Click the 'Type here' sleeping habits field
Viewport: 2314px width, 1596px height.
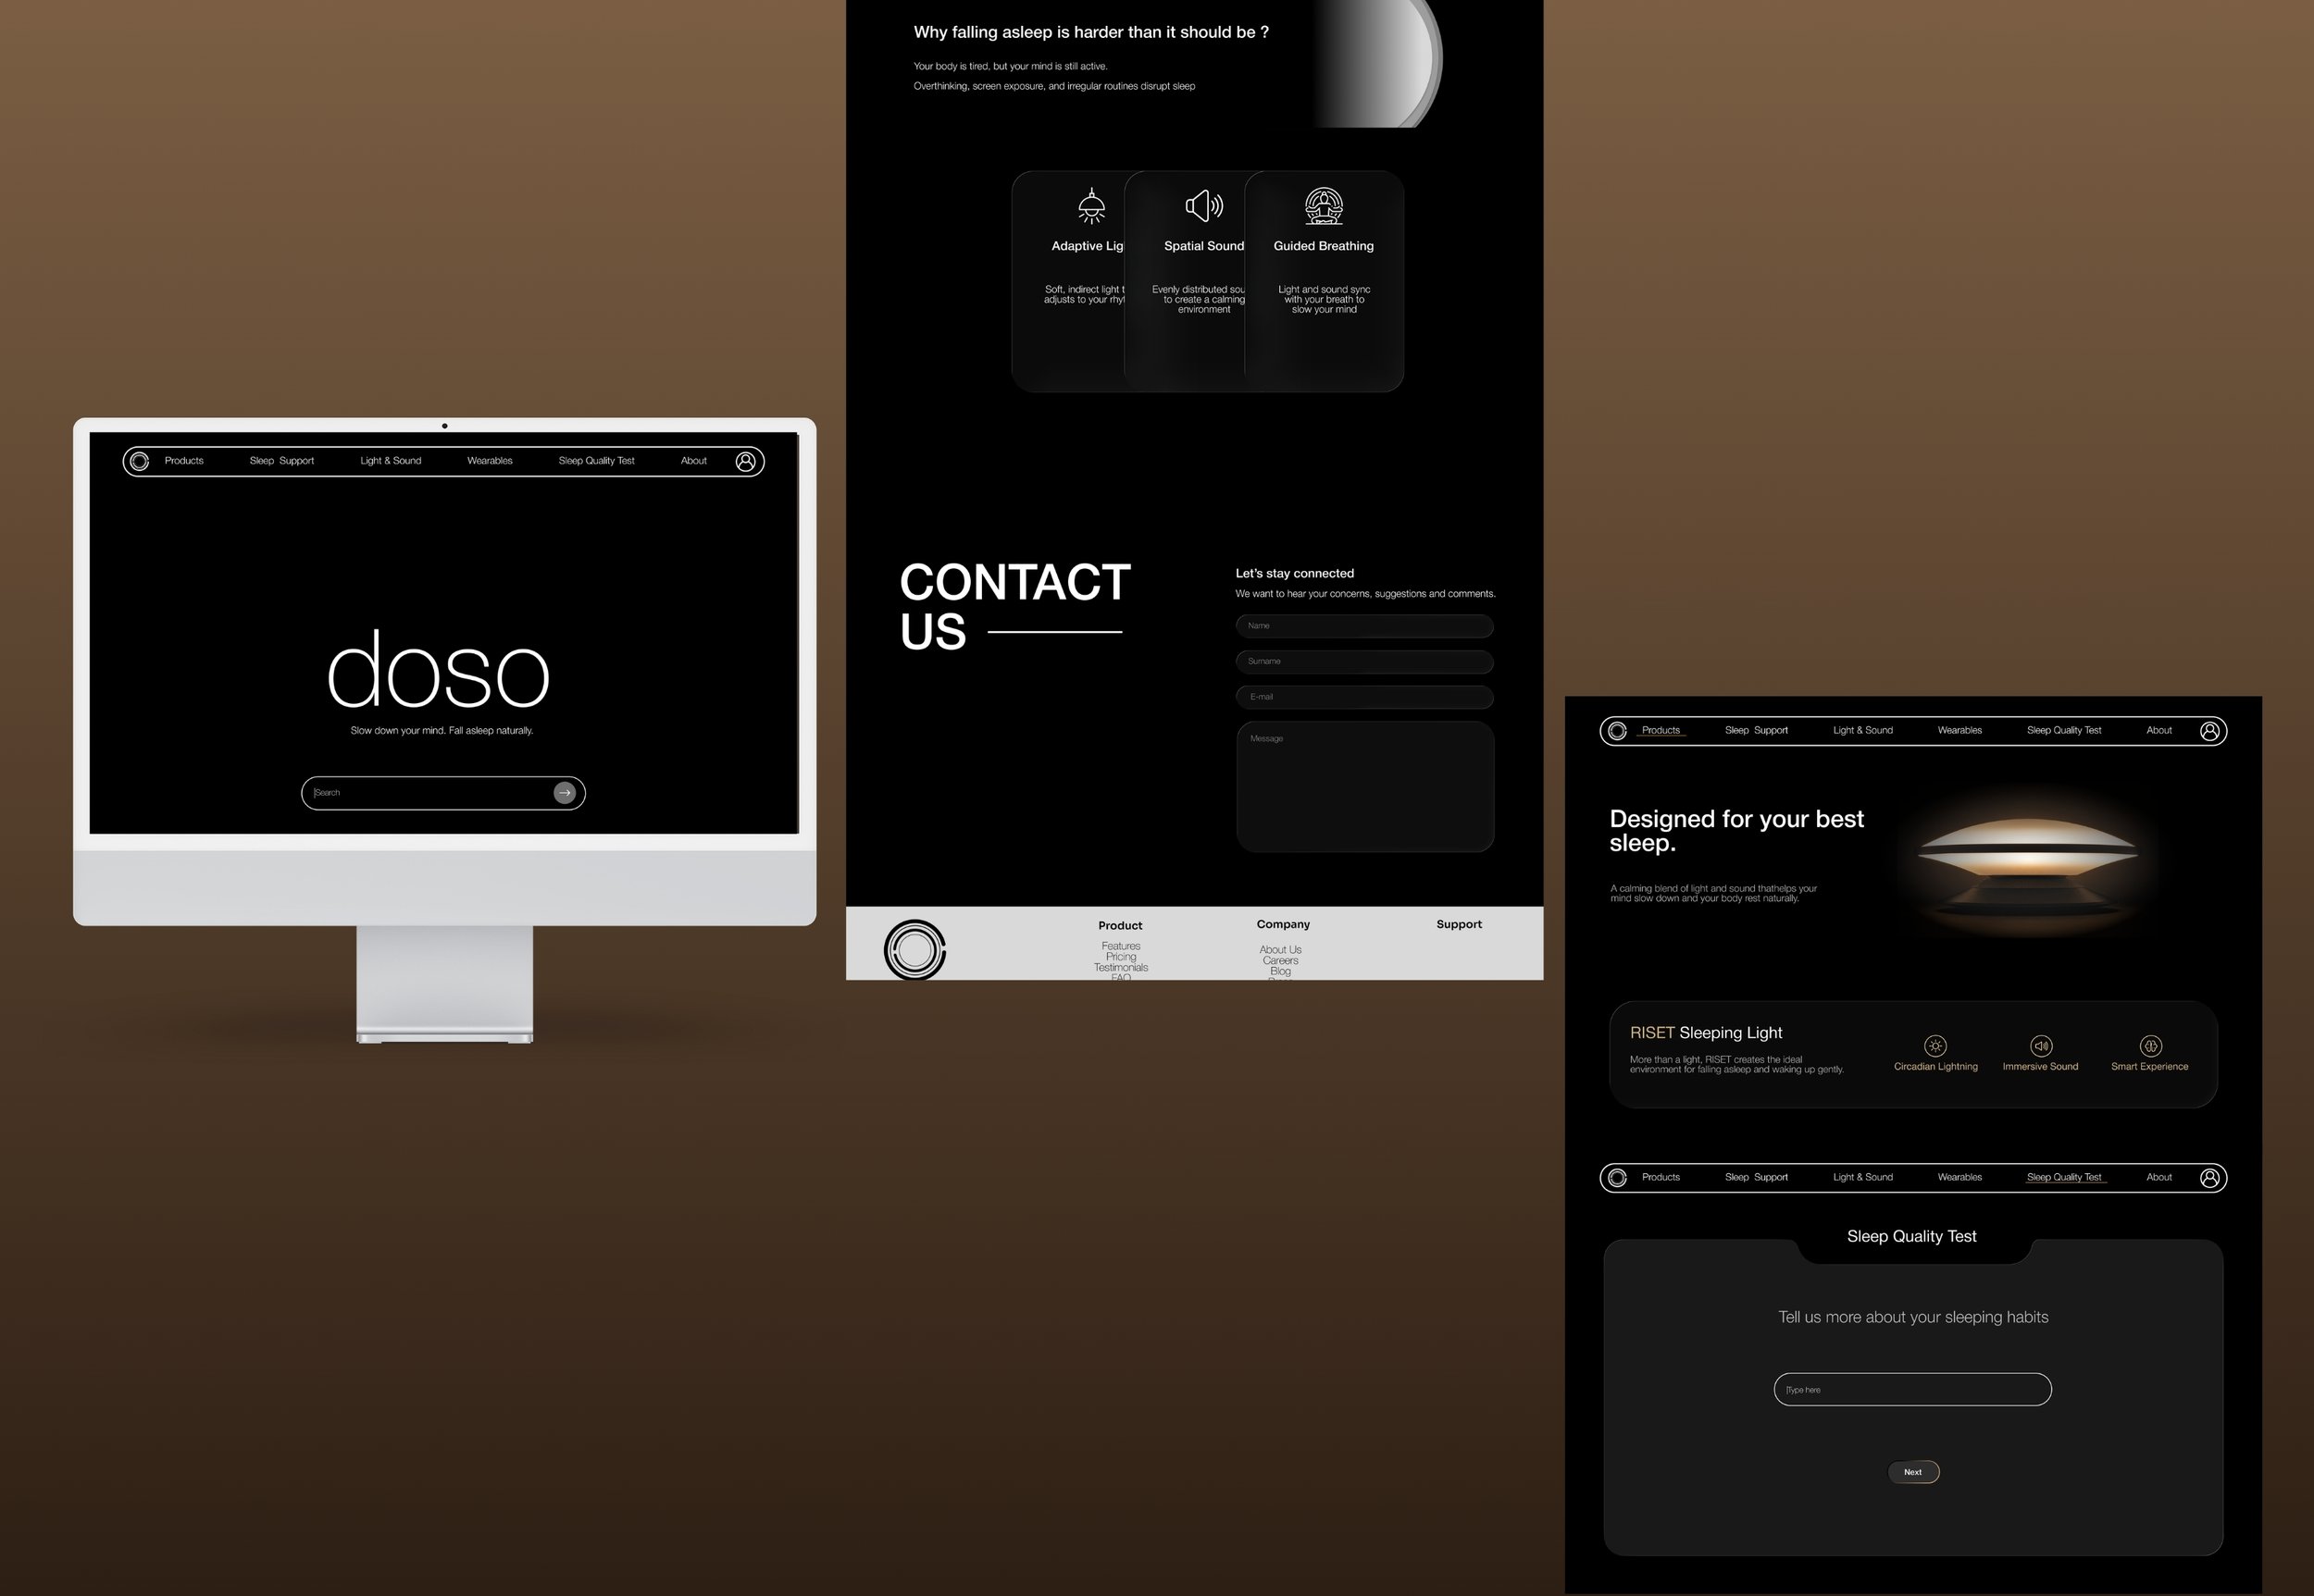pyautogui.click(x=1913, y=1390)
